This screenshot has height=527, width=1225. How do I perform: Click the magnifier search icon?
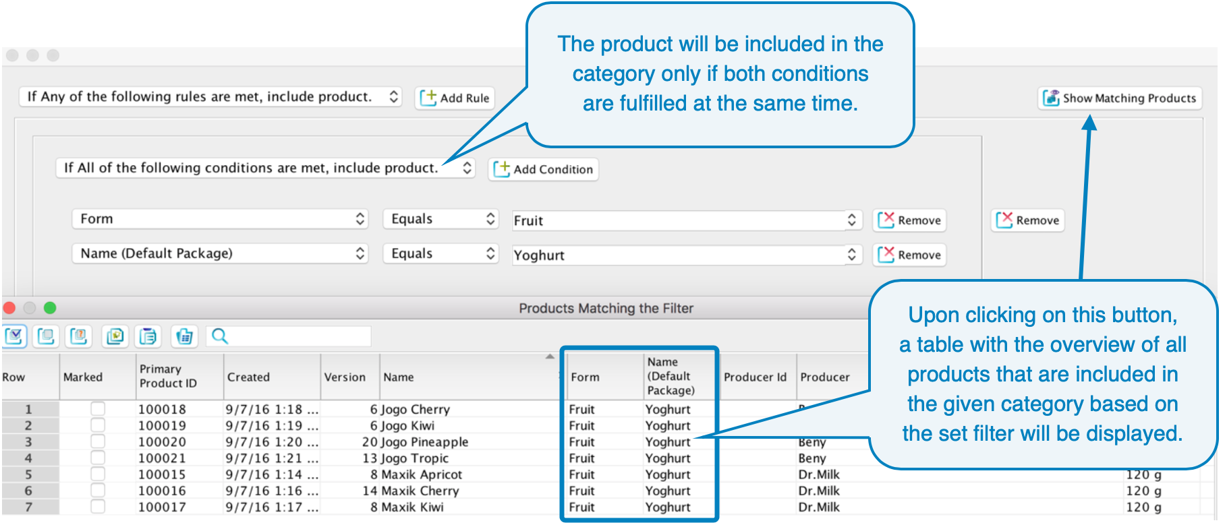(x=220, y=336)
